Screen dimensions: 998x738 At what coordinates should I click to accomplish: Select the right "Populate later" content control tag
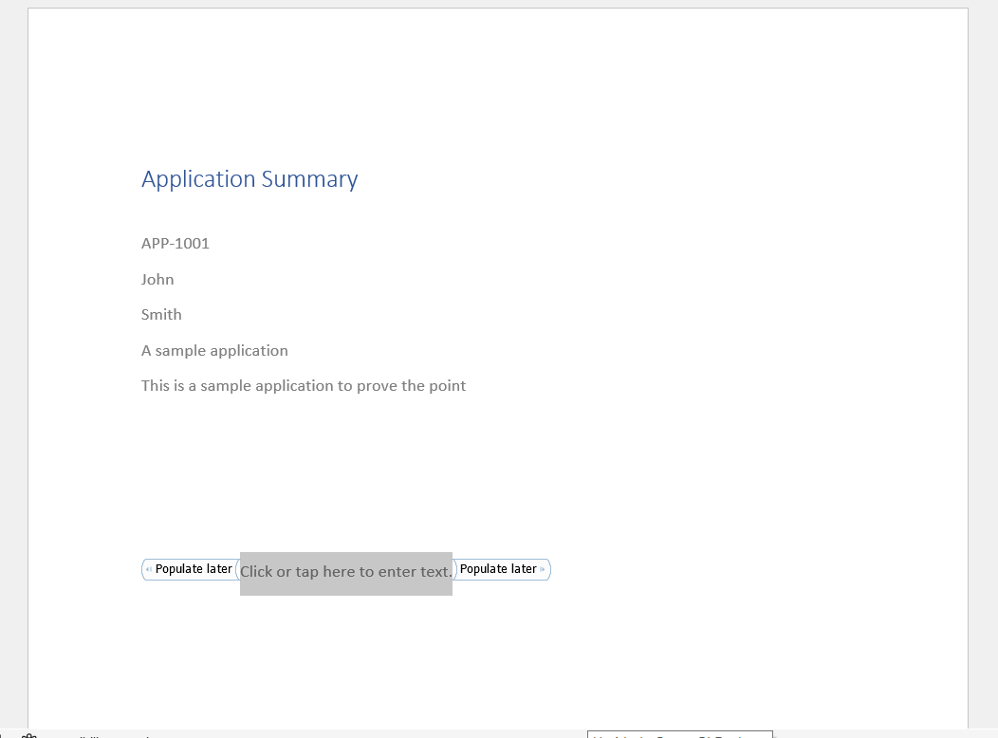pos(499,569)
